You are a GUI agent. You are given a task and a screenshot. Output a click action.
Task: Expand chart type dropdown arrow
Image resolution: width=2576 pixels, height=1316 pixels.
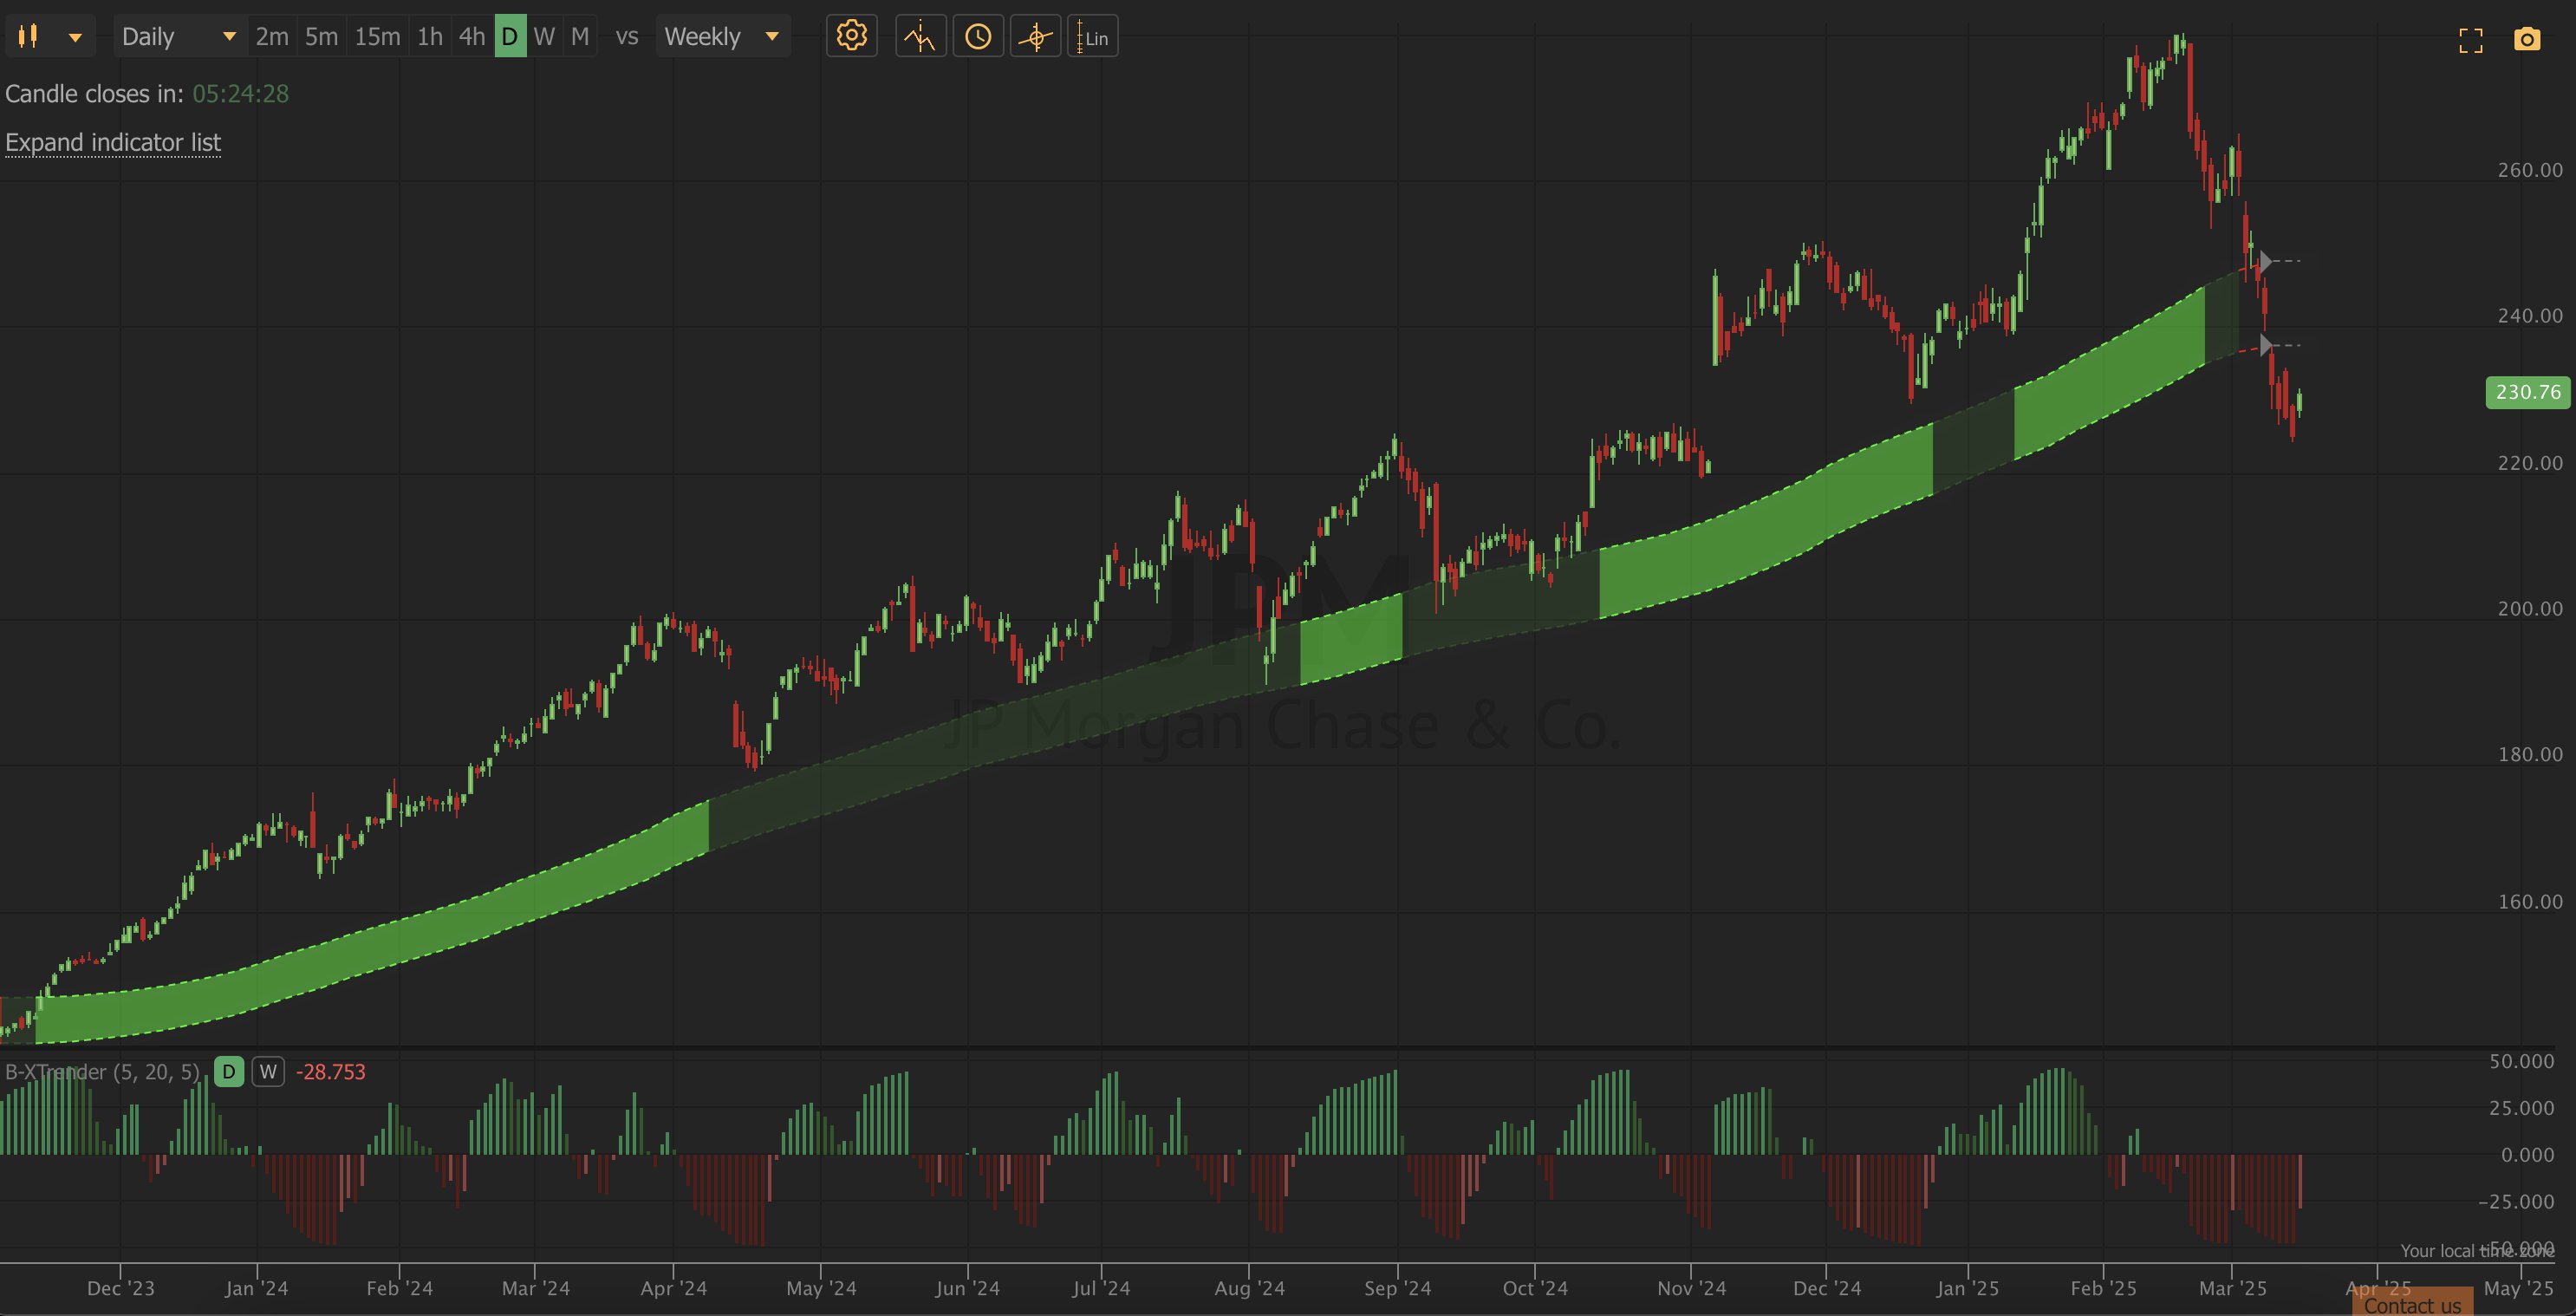75,38
